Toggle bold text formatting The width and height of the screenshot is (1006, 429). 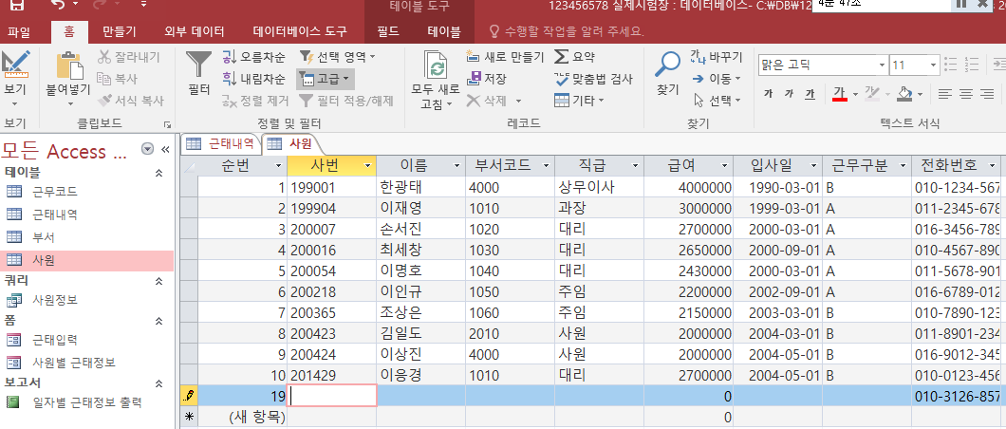[x=767, y=94]
